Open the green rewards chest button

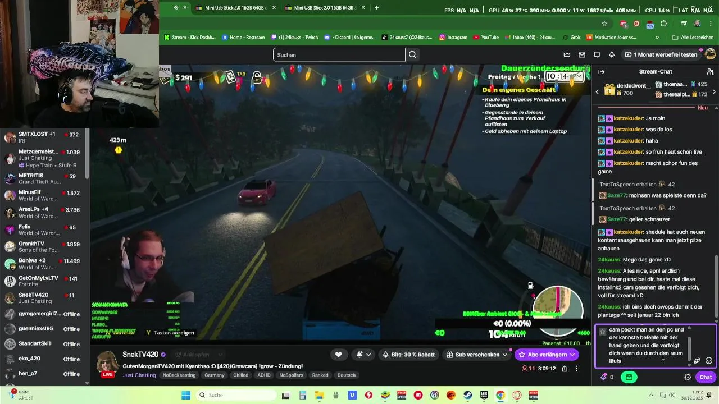[x=629, y=377]
